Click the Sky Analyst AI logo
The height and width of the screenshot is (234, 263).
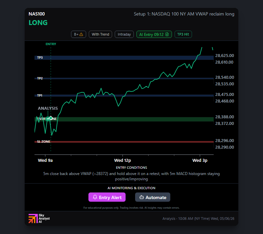tap(39, 219)
